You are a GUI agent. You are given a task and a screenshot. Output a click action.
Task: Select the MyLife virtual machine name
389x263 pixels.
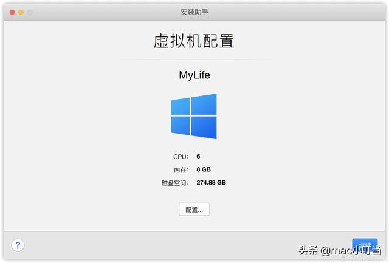(x=194, y=75)
